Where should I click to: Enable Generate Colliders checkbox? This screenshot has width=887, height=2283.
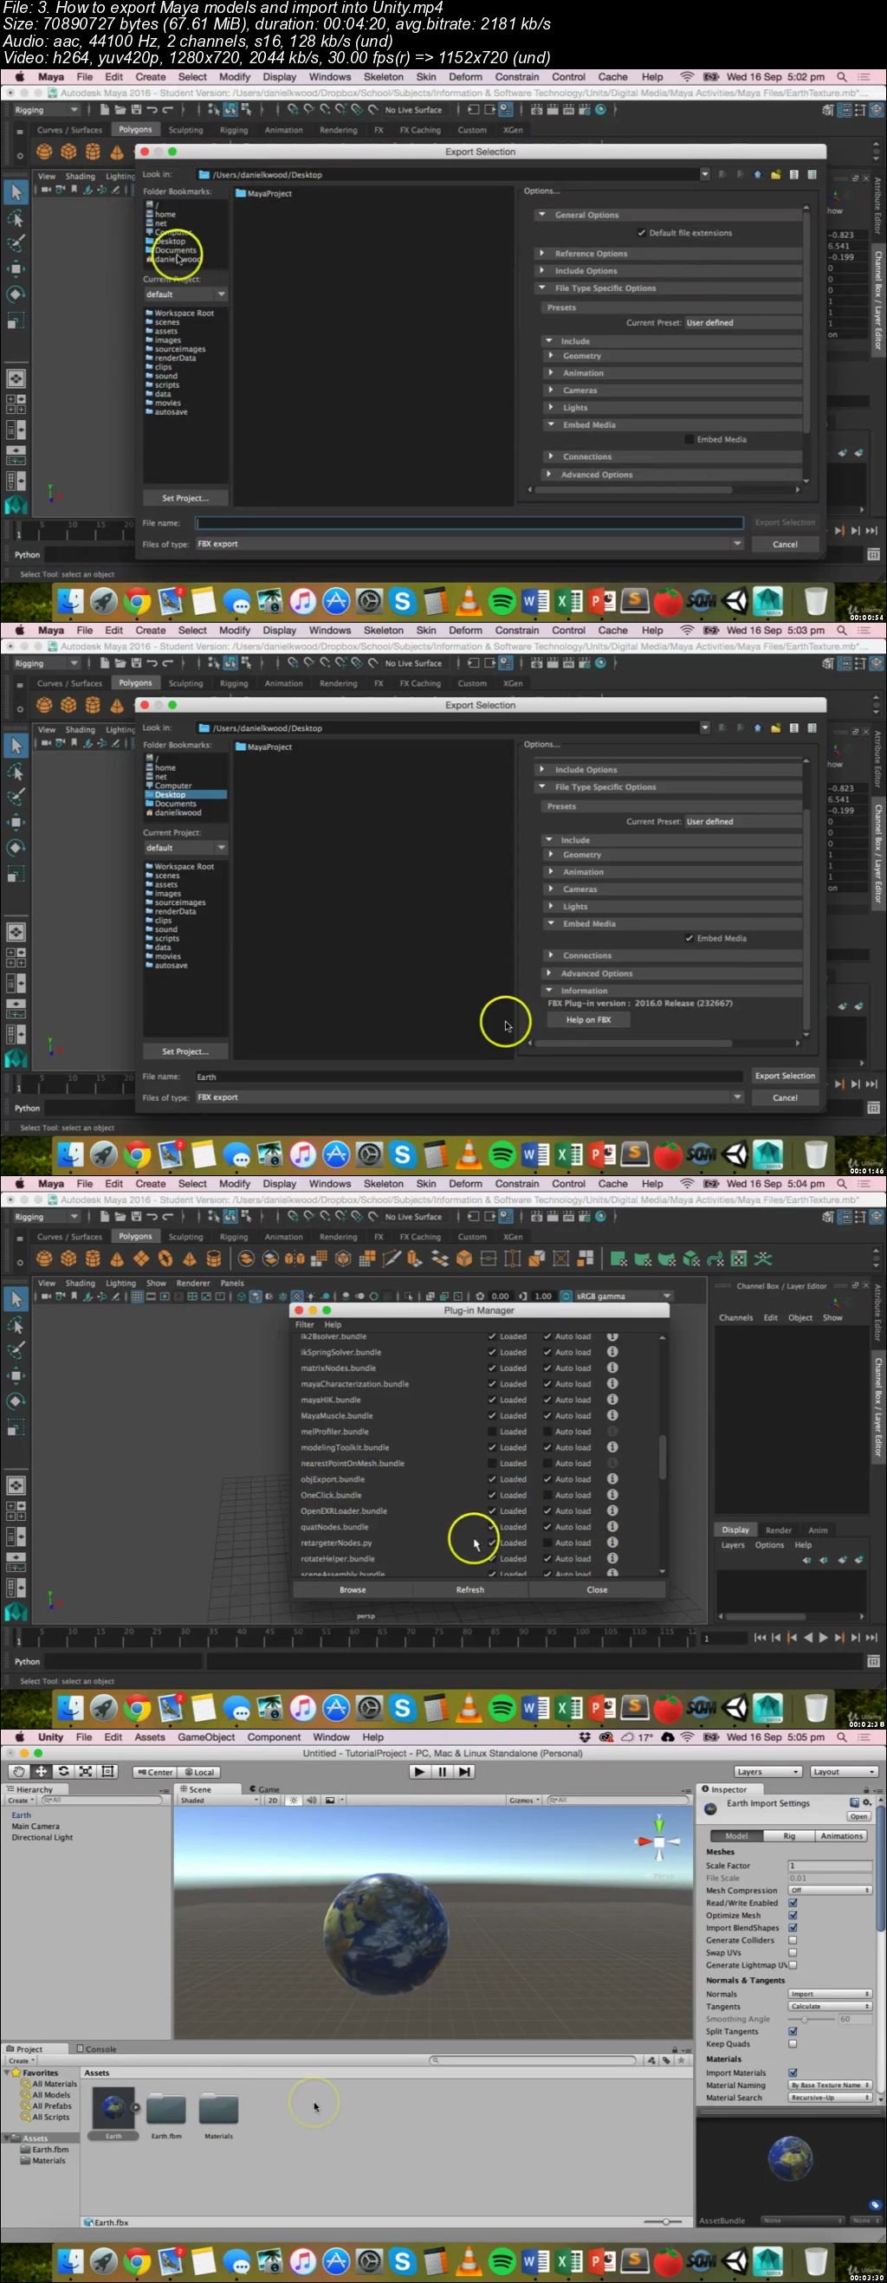[793, 1940]
